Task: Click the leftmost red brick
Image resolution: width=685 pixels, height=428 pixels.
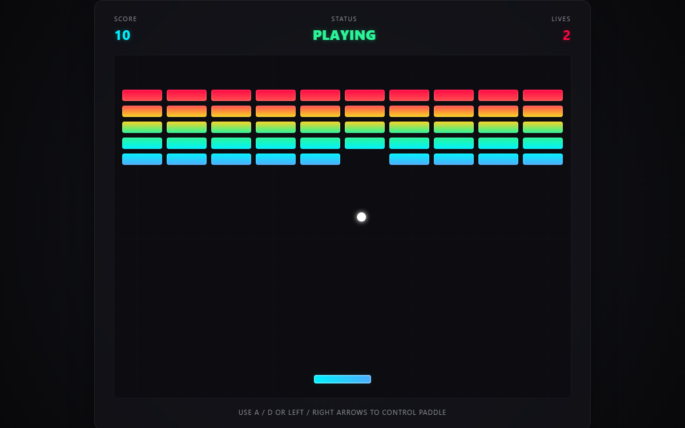Action: [142, 95]
